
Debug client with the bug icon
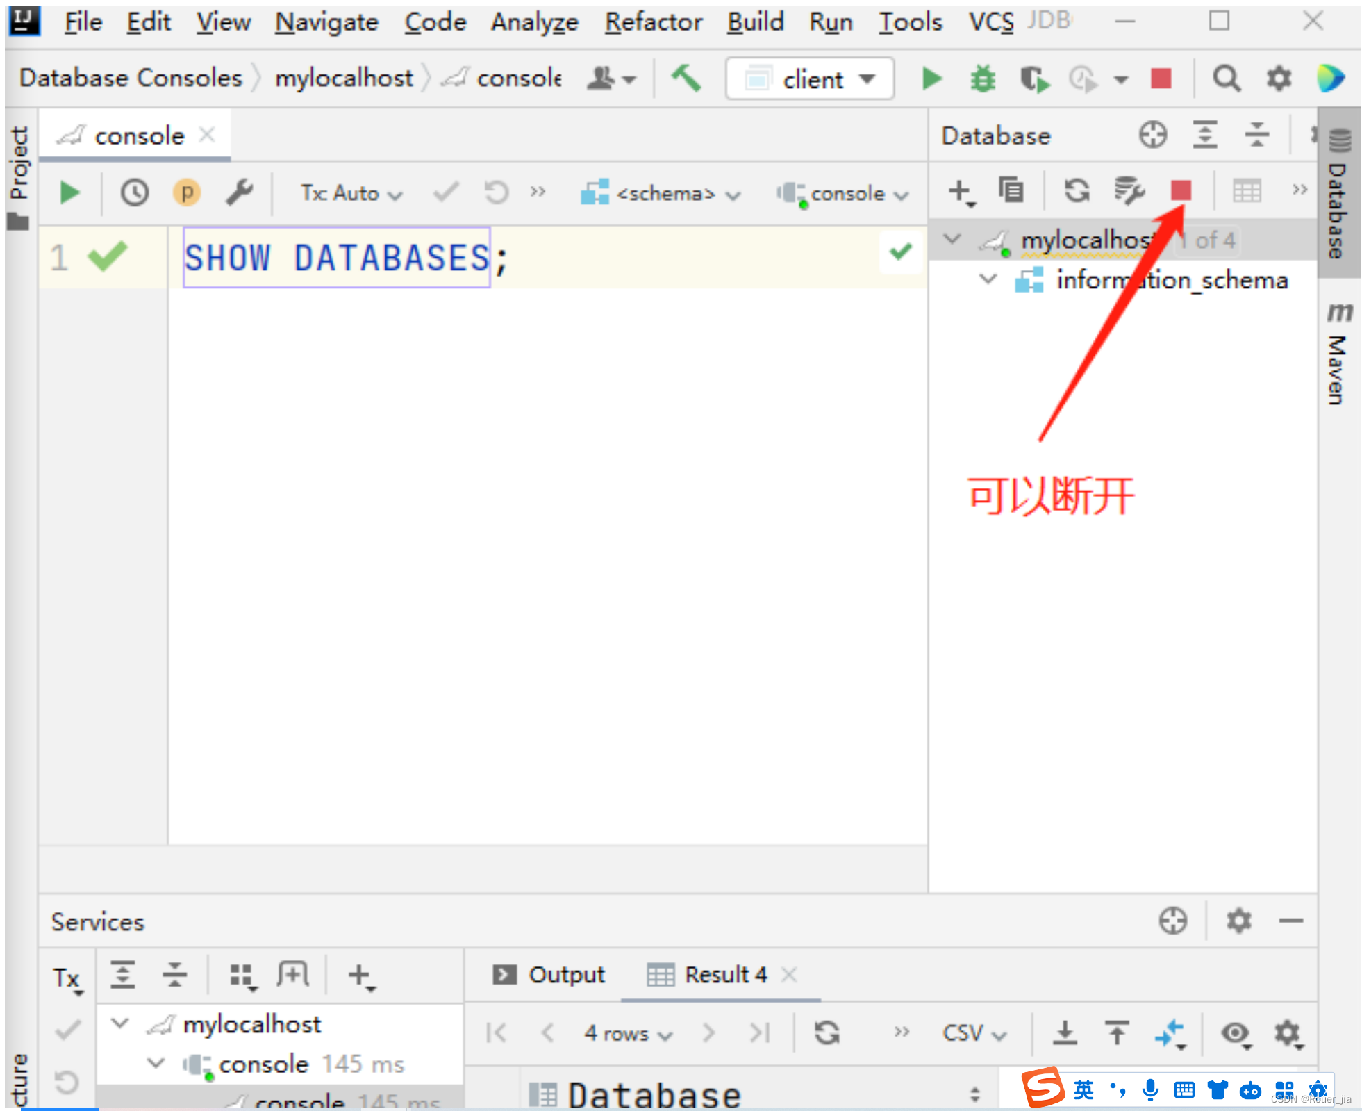(x=982, y=79)
